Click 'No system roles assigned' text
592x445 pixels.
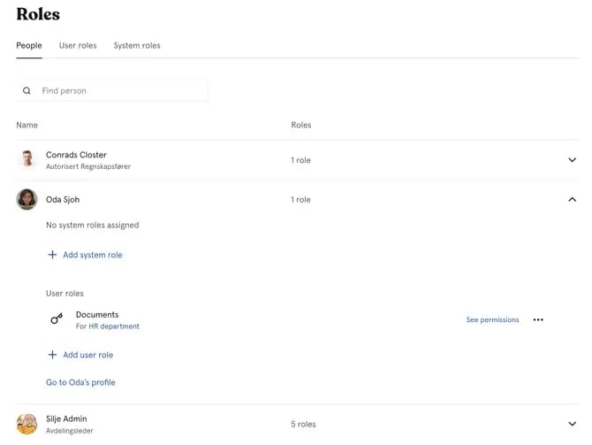tap(93, 225)
